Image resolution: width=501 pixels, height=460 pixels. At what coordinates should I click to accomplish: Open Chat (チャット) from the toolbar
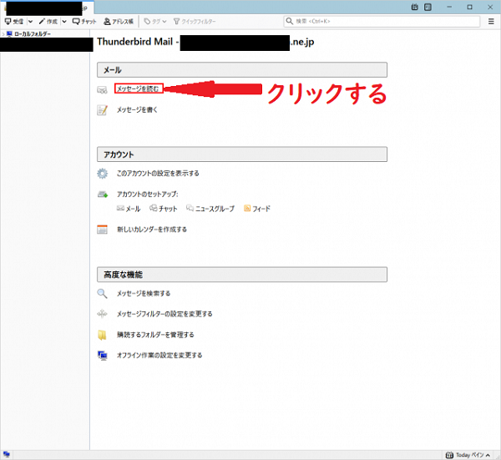(x=84, y=22)
